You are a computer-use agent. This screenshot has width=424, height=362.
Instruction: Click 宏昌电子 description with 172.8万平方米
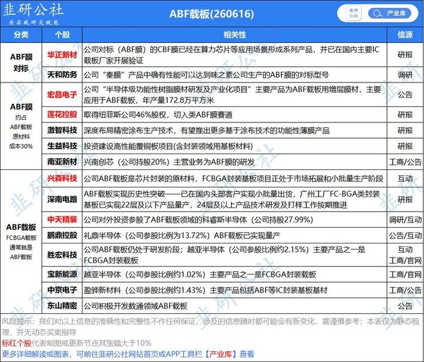[x=232, y=94]
